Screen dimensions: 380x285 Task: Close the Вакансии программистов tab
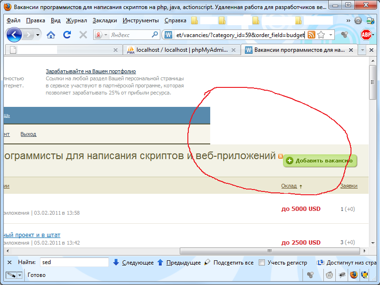click(351, 50)
